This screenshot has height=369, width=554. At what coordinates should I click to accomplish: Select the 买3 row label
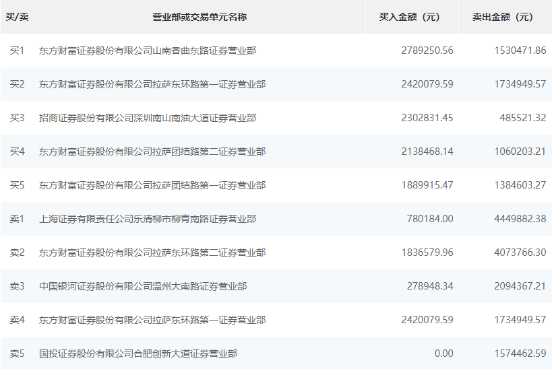pos(17,118)
